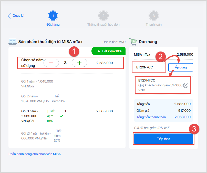Click the Tổng tiền label in order summary
This screenshot has height=173, width=207.
tap(143, 104)
